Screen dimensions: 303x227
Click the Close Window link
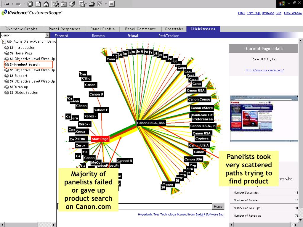tap(293, 13)
